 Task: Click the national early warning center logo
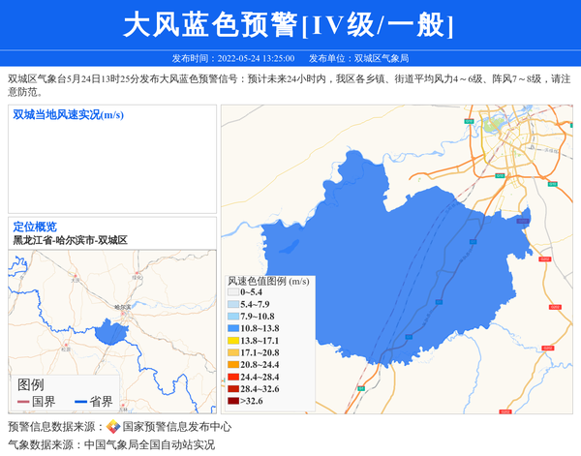coord(113,427)
